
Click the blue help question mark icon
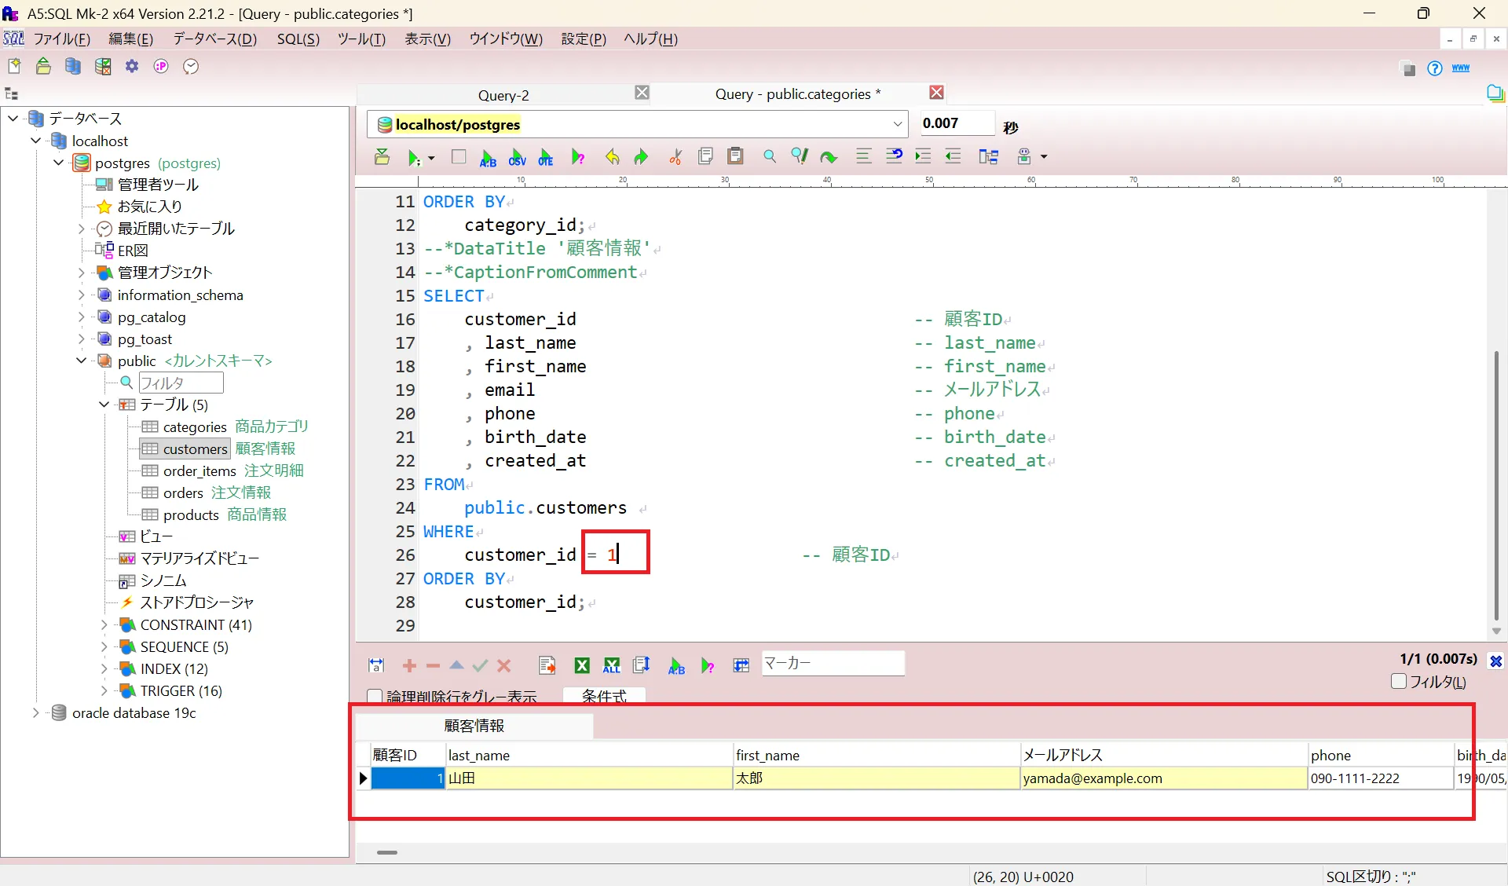[x=1435, y=68]
